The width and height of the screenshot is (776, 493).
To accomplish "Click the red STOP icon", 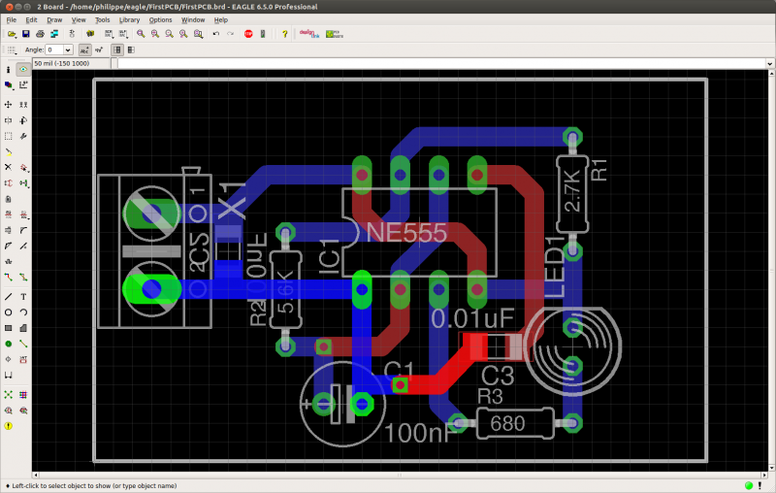I will click(x=248, y=34).
